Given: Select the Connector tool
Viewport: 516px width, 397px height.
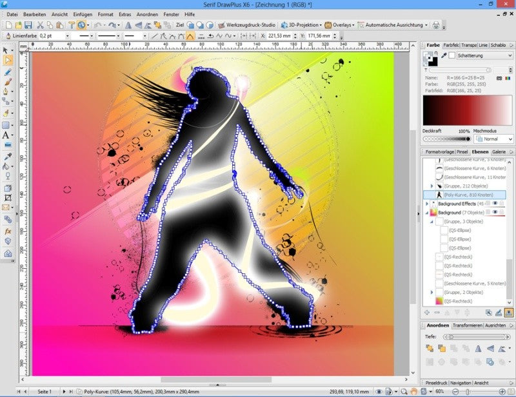Looking at the screenshot, I should [x=6, y=102].
